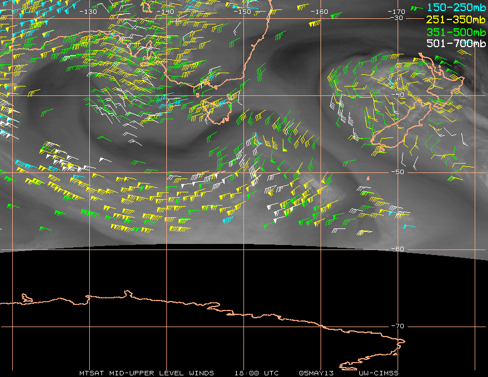Image resolution: width=488 pixels, height=377 pixels.
Task: Click the -160 longitude label
Action: [x=319, y=12]
